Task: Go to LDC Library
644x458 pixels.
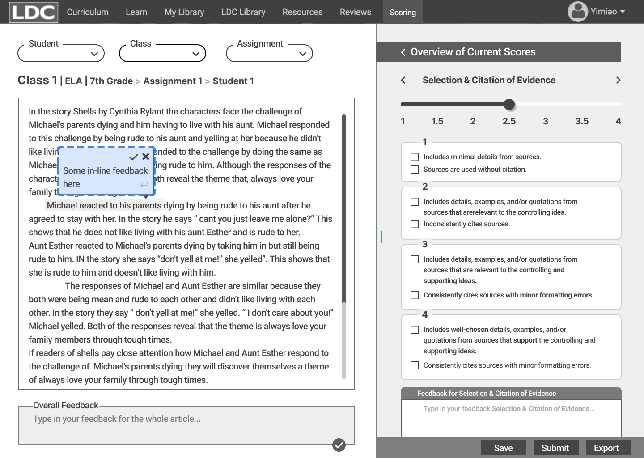Action: tap(243, 12)
